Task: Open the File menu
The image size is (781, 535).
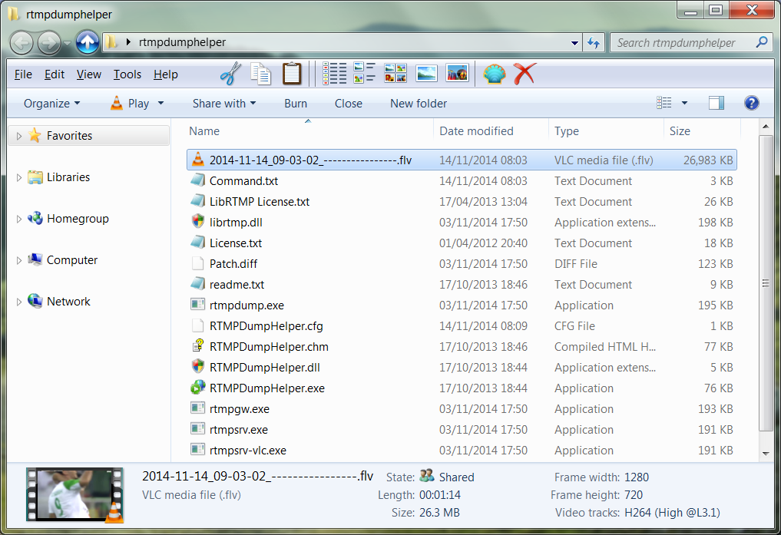Action: [23, 74]
